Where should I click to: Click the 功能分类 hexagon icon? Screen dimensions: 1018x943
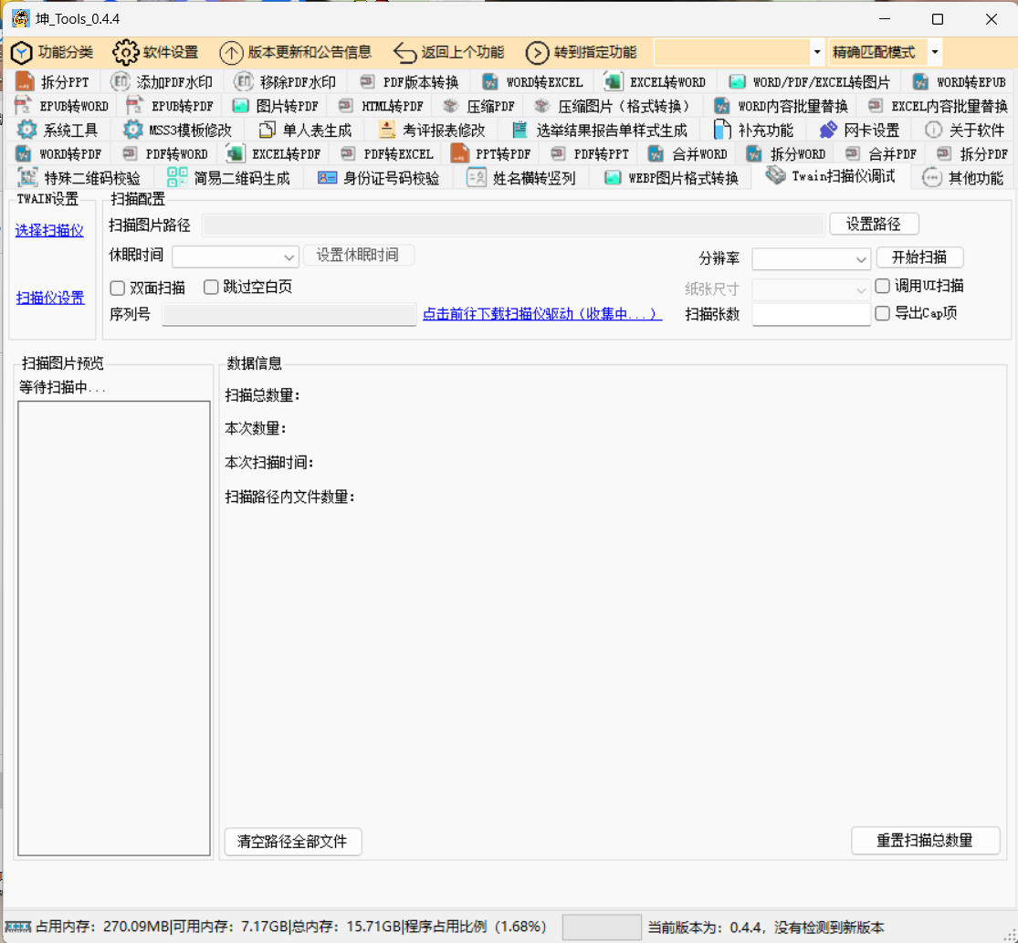pos(21,52)
